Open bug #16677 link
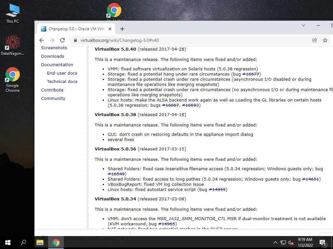Image resolution: width=333 pixels, height=249 pixels. pos(251,74)
